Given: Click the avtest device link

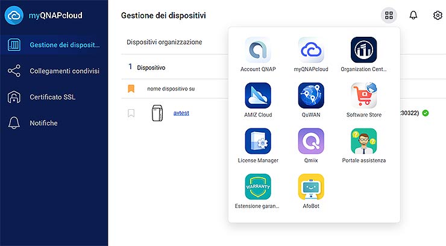Looking at the screenshot, I should click(181, 113).
